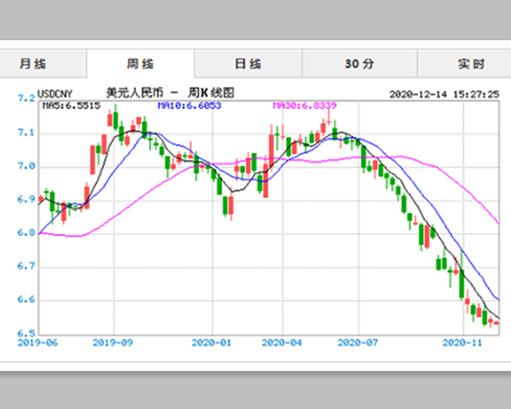The image size is (511, 409).
Task: Click the 2019-06 date axis label
Action: [x=37, y=343]
